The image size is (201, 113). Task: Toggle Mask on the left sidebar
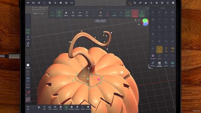click(x=28, y=73)
